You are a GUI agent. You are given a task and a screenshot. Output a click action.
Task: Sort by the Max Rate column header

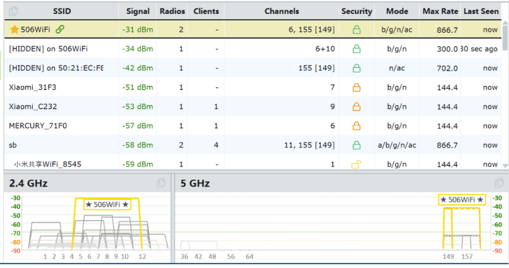pyautogui.click(x=440, y=11)
